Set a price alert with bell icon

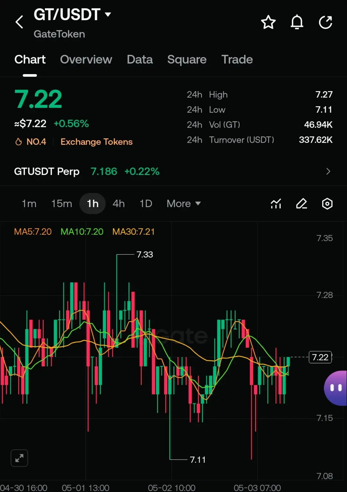tap(297, 22)
